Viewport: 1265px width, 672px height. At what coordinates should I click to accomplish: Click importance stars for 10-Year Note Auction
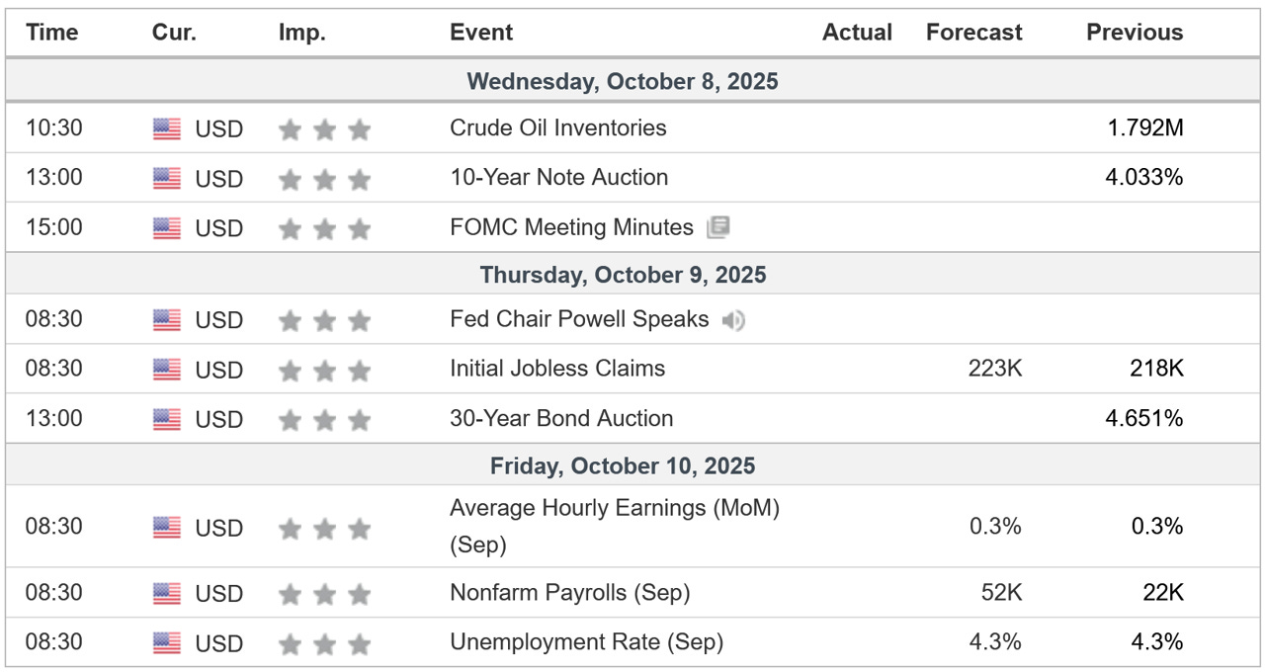click(324, 179)
